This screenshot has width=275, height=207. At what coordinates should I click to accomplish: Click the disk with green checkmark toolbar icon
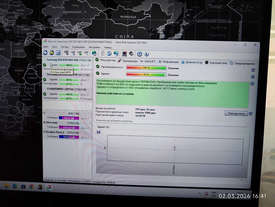click(x=80, y=53)
